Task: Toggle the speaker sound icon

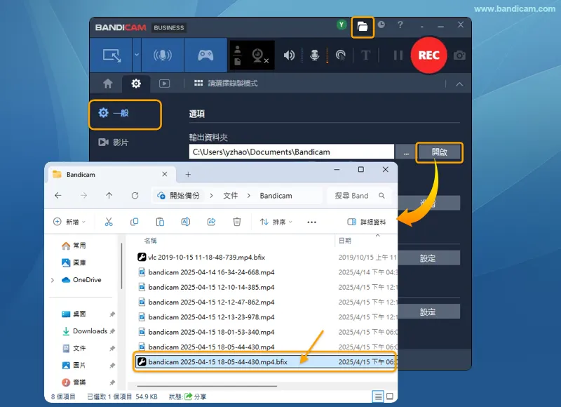Action: [289, 55]
